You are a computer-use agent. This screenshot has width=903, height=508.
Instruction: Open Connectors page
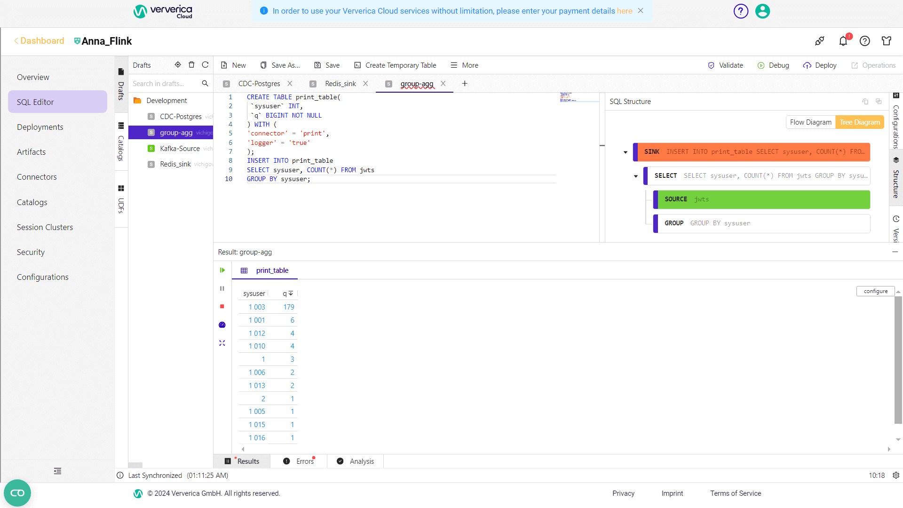click(x=37, y=177)
